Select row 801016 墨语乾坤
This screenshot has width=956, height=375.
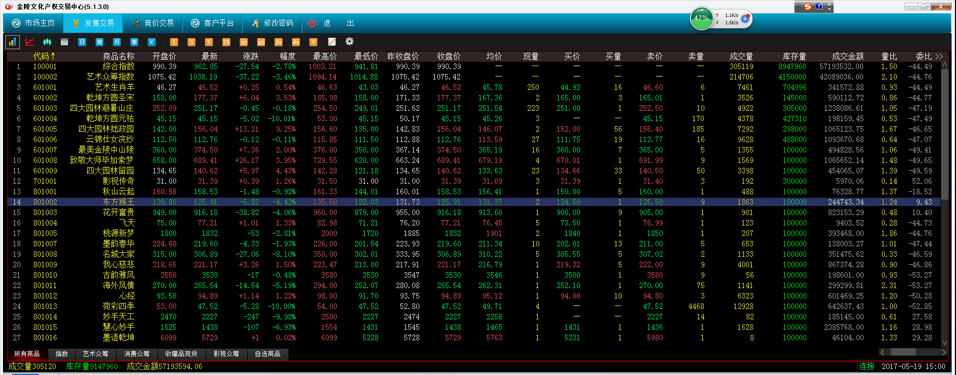click(474, 338)
